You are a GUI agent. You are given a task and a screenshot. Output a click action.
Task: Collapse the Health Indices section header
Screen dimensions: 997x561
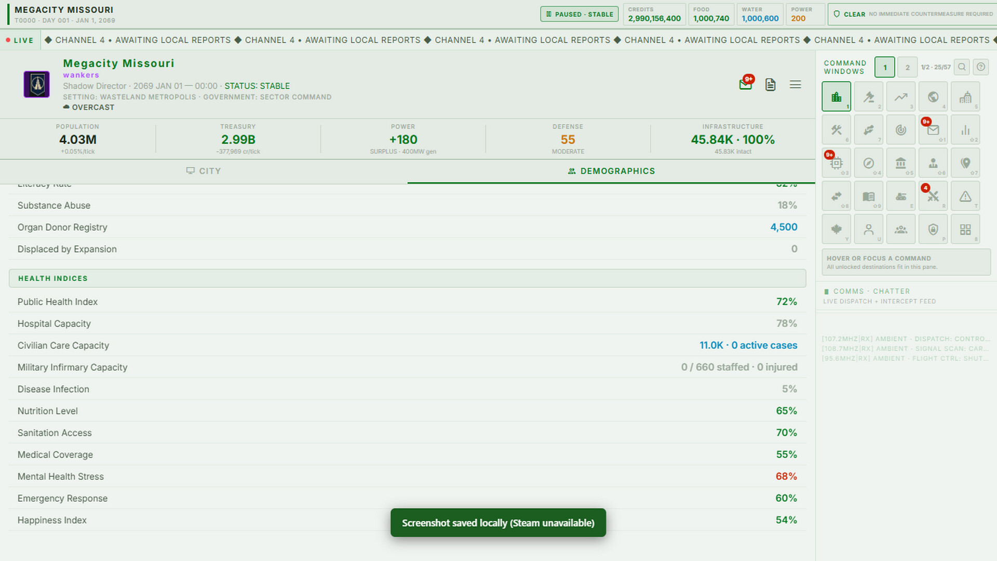click(x=408, y=278)
